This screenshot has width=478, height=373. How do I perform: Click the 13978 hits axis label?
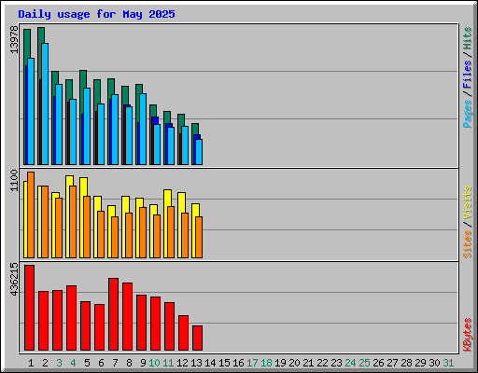click(x=14, y=40)
